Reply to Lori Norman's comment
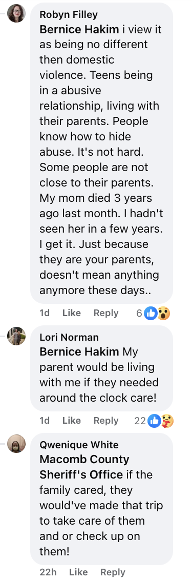The image size is (192, 581). coord(106,420)
